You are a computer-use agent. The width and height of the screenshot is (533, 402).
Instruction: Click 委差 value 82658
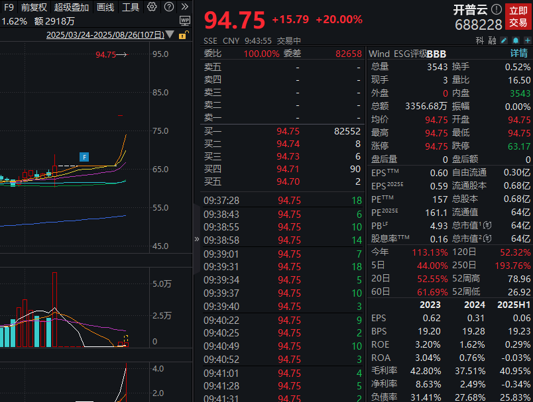(349, 54)
